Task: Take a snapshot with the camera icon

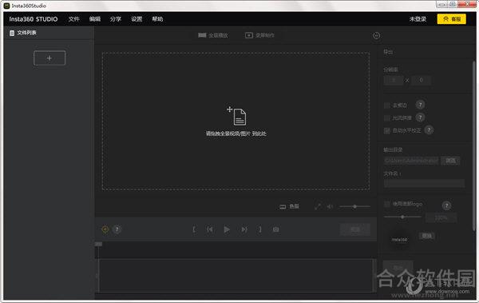Action: 276,229
